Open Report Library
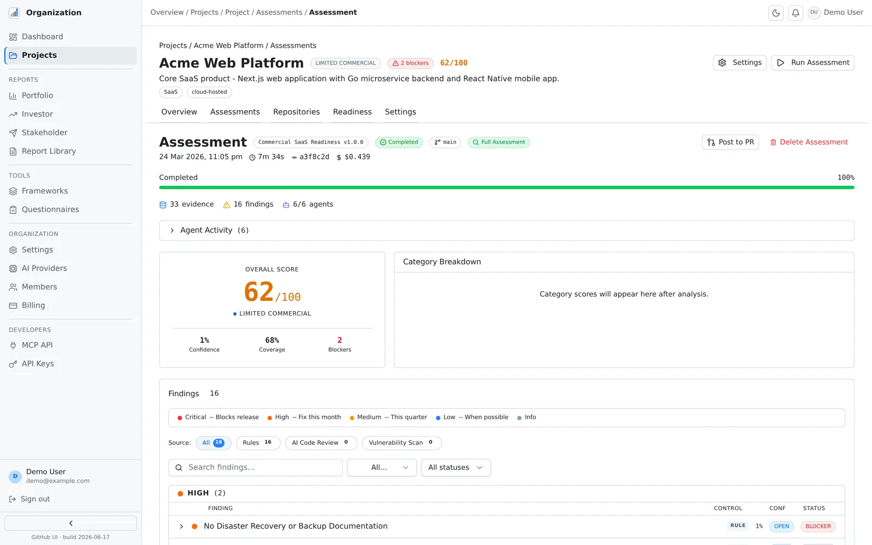This screenshot has height=545, width=872. pos(70,151)
